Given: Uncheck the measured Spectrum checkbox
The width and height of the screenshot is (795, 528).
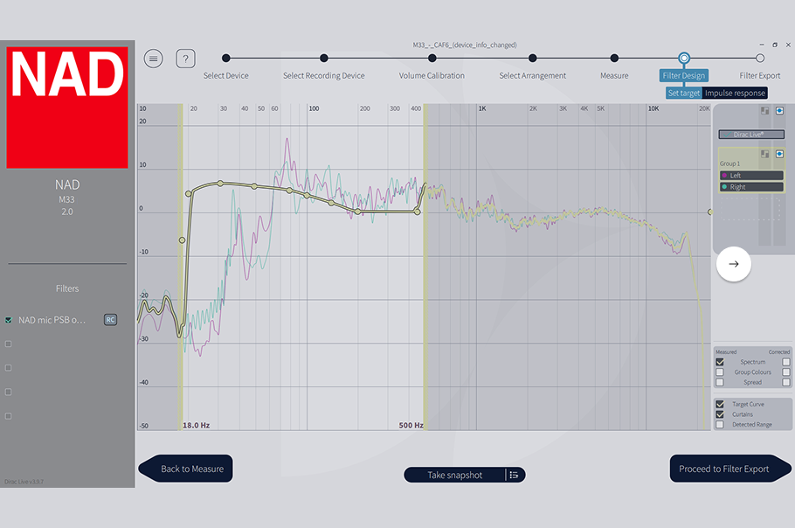Looking at the screenshot, I should (x=720, y=362).
